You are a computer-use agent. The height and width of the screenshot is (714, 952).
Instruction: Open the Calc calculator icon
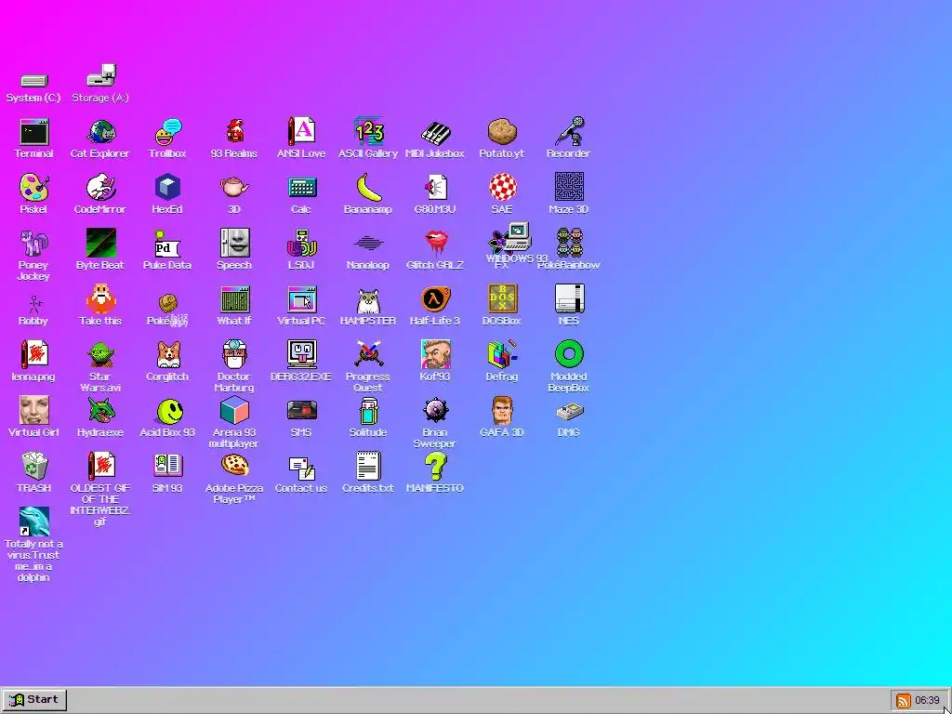point(301,188)
